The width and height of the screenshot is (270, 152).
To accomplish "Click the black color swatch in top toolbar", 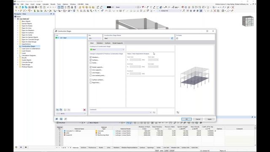I will [109, 7].
